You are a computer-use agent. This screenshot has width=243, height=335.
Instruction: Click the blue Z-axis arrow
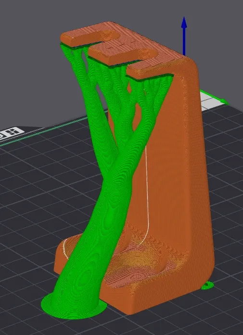[184, 36]
